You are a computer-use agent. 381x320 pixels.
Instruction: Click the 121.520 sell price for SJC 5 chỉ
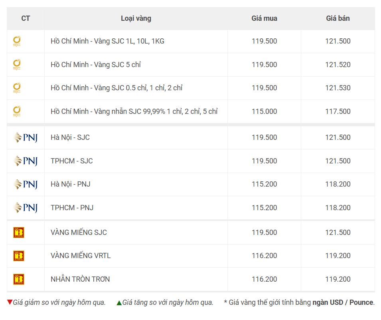[x=338, y=65]
